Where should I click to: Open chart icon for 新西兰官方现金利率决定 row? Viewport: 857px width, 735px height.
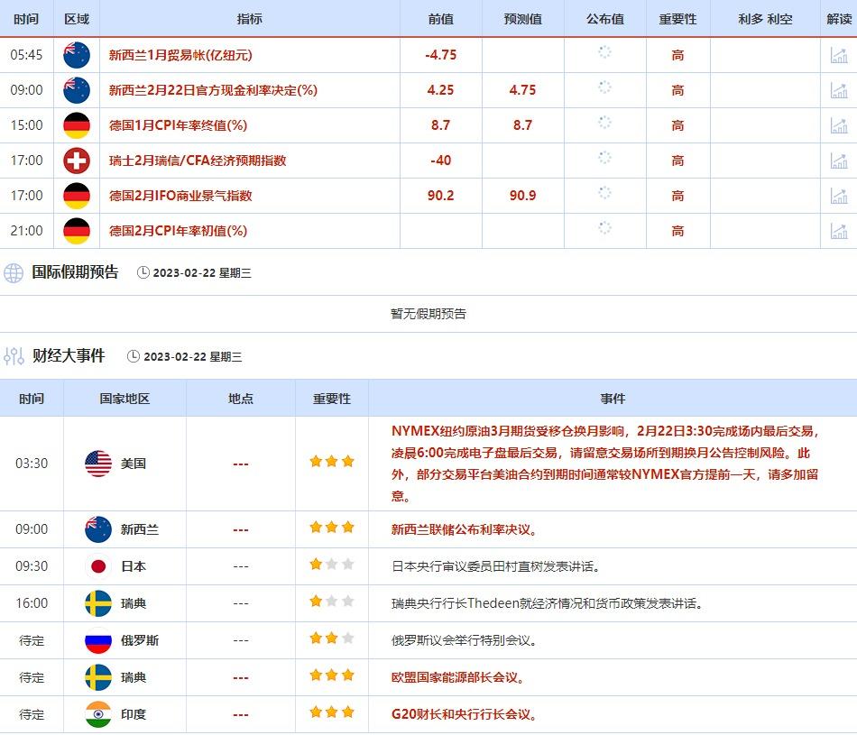pyautogui.click(x=838, y=90)
